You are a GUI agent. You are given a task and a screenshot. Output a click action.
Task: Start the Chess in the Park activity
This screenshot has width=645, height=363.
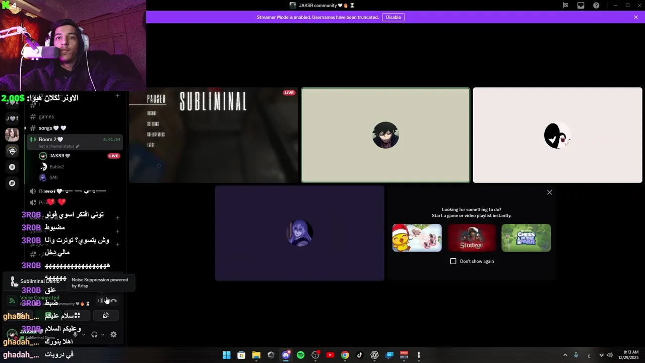(x=526, y=237)
